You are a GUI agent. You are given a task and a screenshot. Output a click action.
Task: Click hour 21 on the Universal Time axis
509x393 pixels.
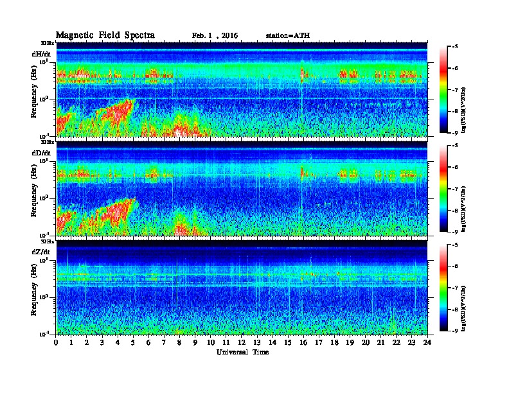[x=380, y=342]
